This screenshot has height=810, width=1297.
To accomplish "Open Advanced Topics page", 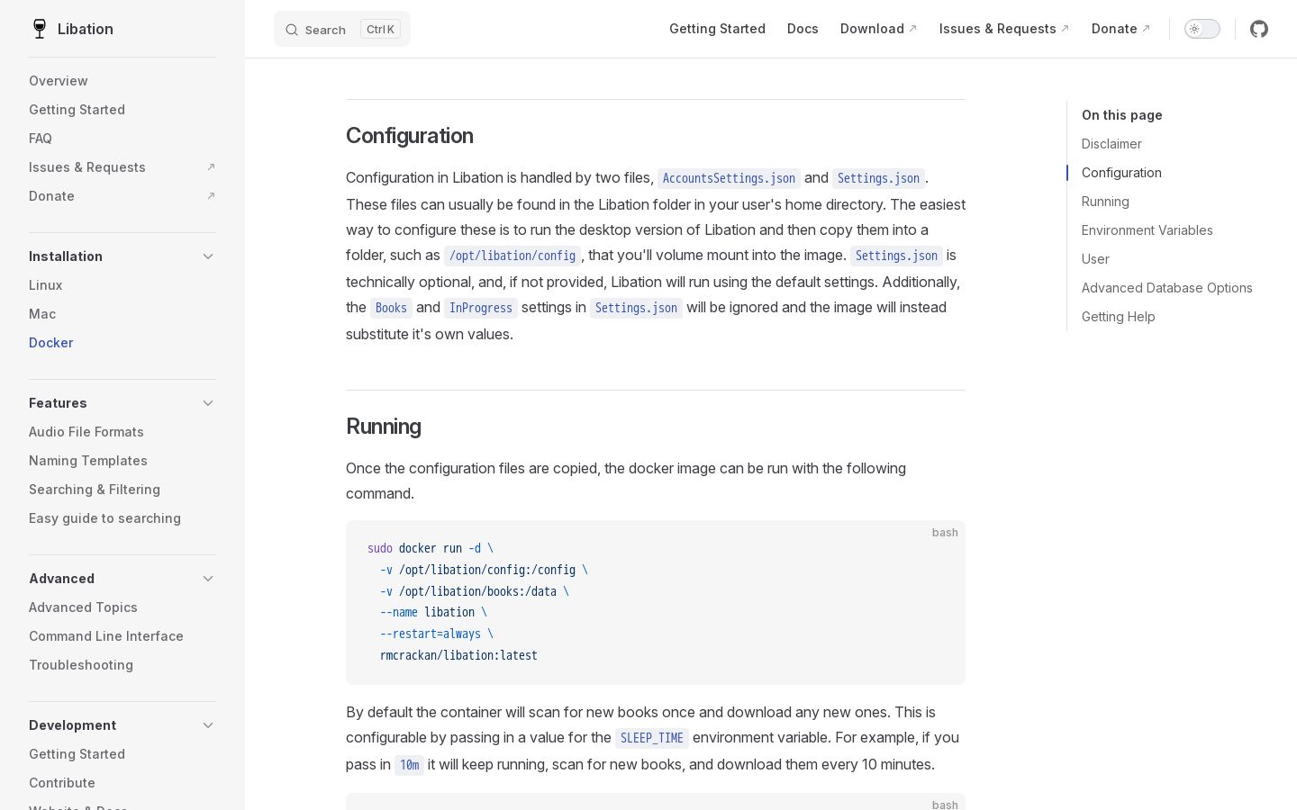I will tap(83, 607).
